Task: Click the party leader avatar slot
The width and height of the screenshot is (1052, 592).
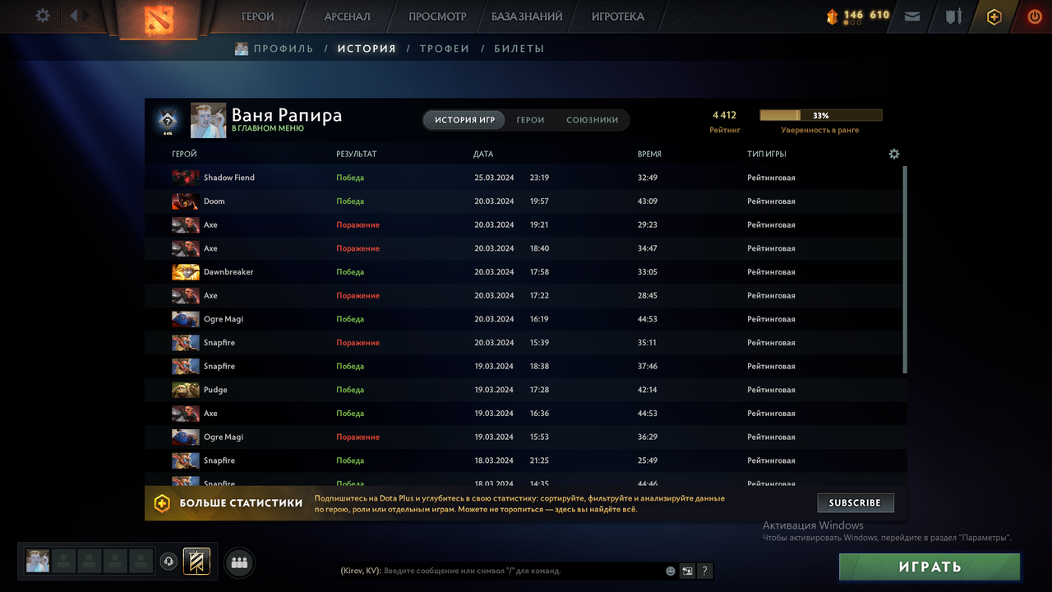Action: tap(38, 561)
